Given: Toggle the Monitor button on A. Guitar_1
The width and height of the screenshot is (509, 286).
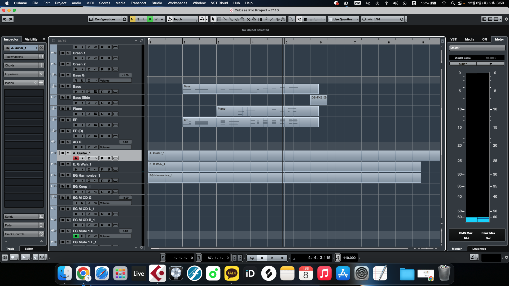Looking at the screenshot, I should [x=82, y=158].
